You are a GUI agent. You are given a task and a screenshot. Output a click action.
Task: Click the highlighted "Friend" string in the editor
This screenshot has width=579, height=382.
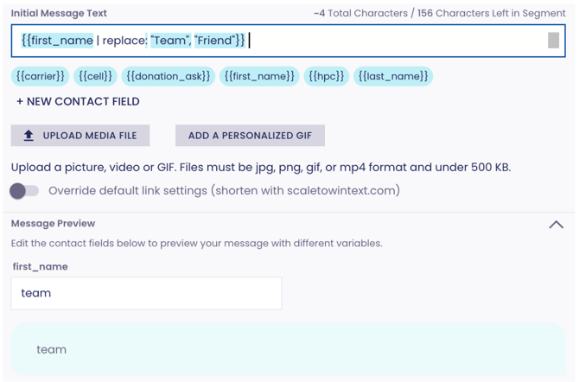pyautogui.click(x=214, y=41)
